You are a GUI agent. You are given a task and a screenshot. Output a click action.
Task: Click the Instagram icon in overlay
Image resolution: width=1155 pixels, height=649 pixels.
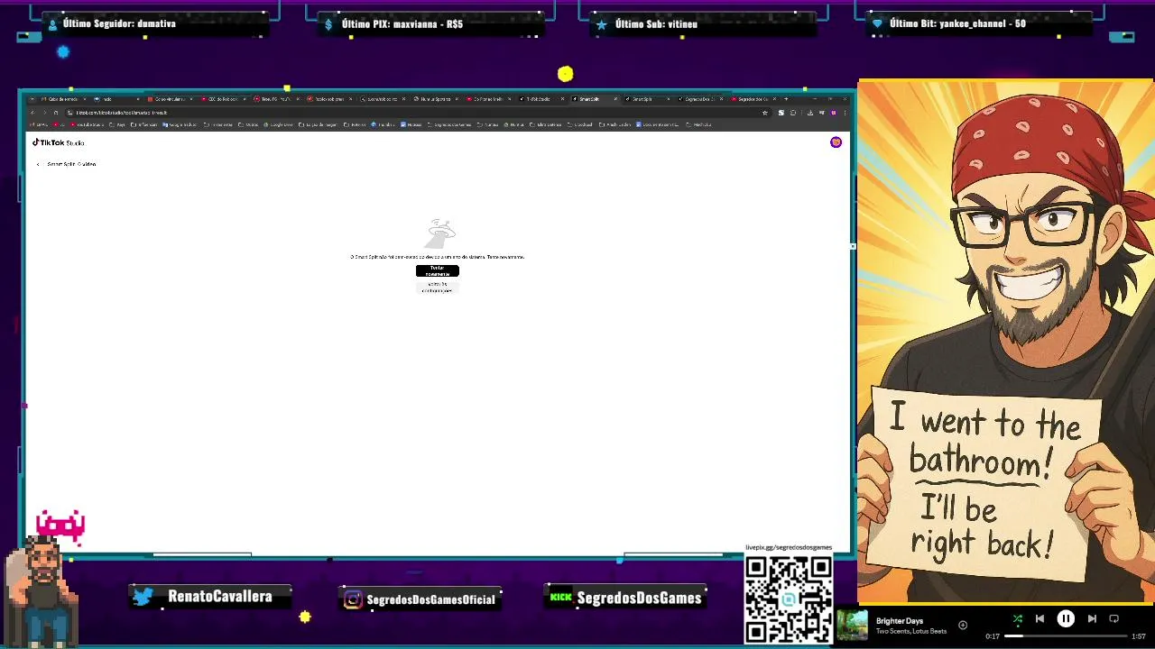point(354,599)
